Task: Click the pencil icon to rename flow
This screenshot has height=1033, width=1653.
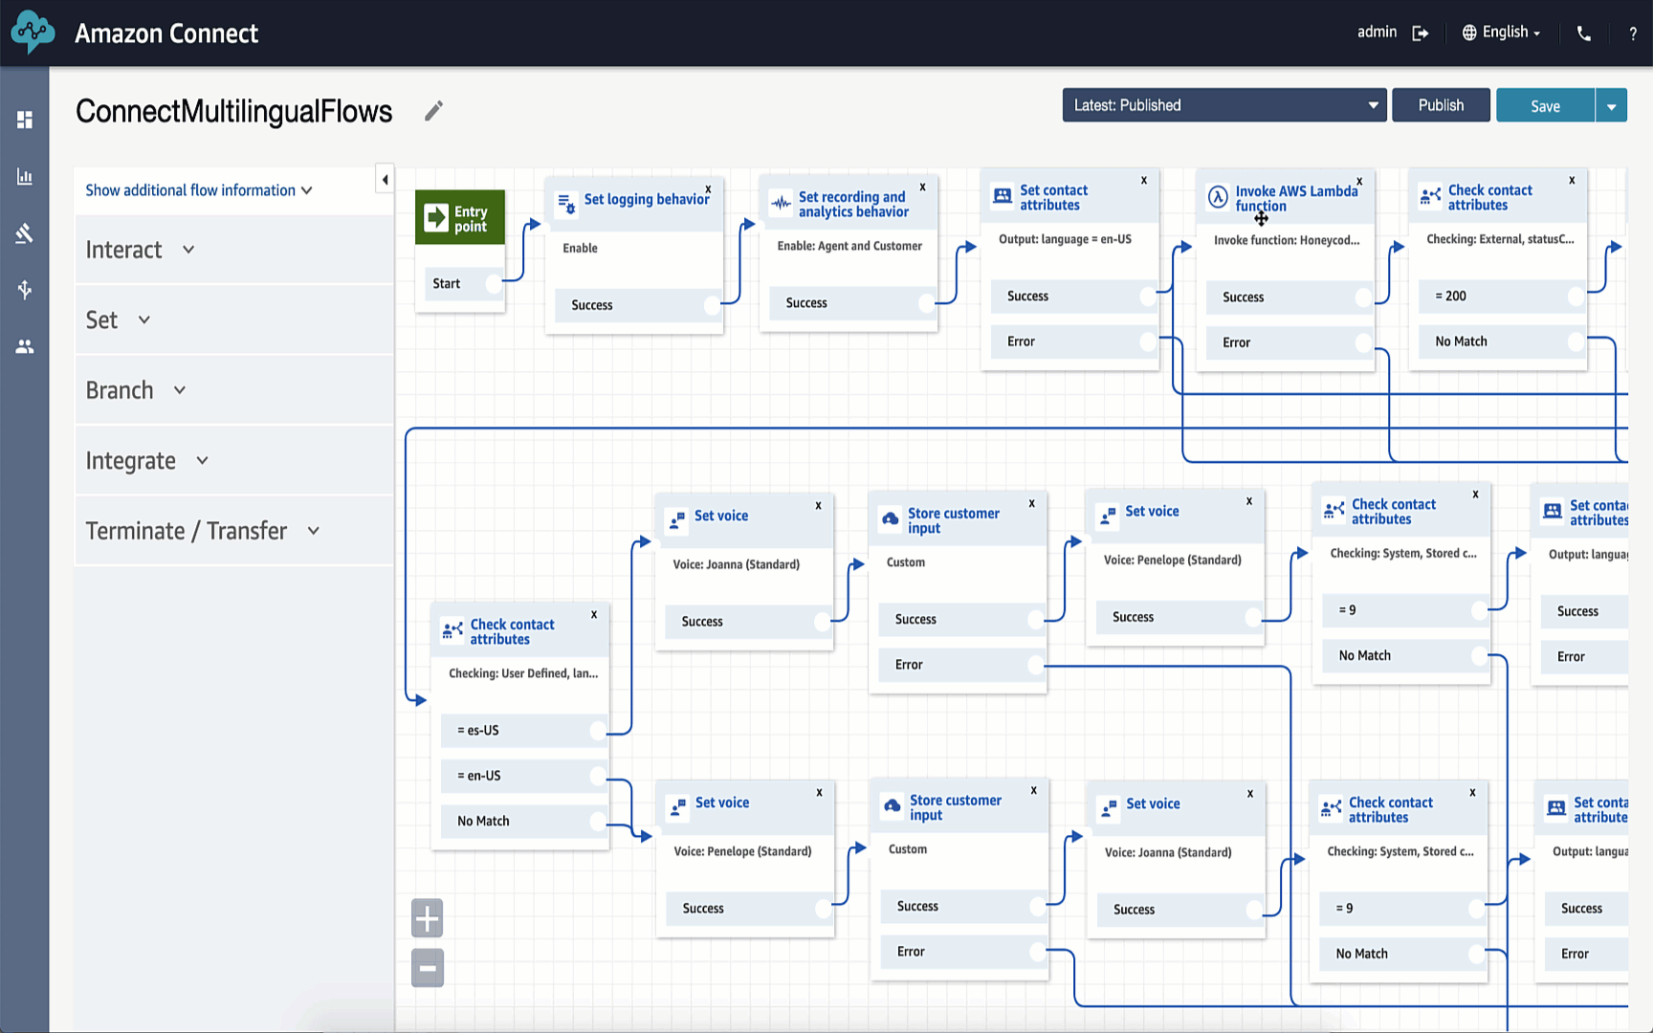Action: coord(433,111)
